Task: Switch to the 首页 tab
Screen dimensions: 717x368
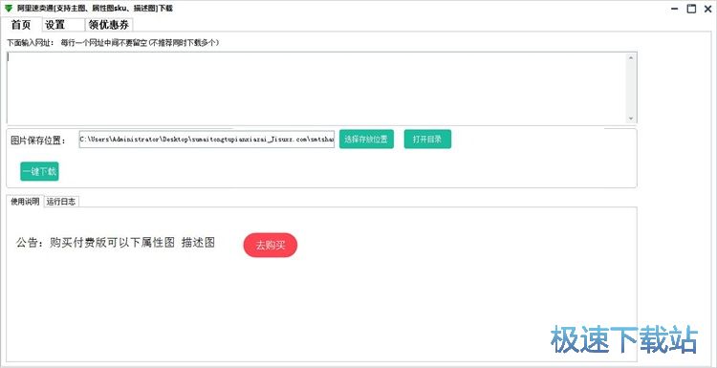Action: pos(21,25)
